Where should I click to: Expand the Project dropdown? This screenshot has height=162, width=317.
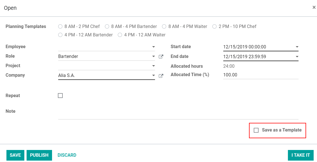153,66
